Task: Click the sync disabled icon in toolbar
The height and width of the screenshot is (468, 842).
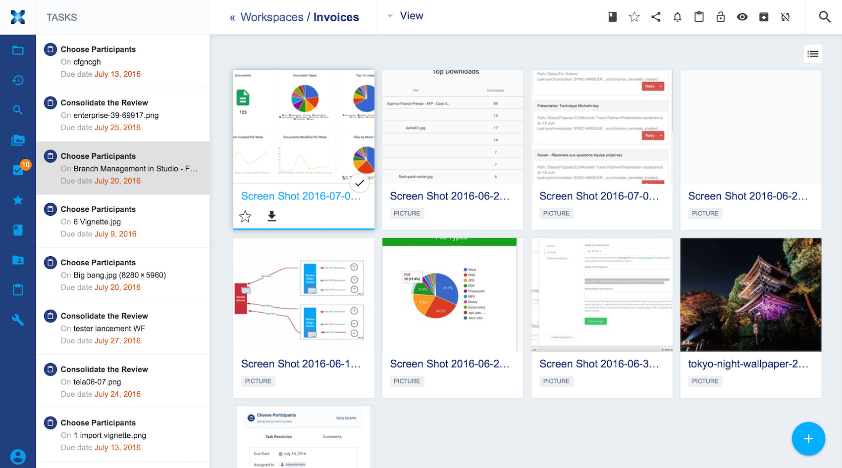Action: pyautogui.click(x=786, y=17)
